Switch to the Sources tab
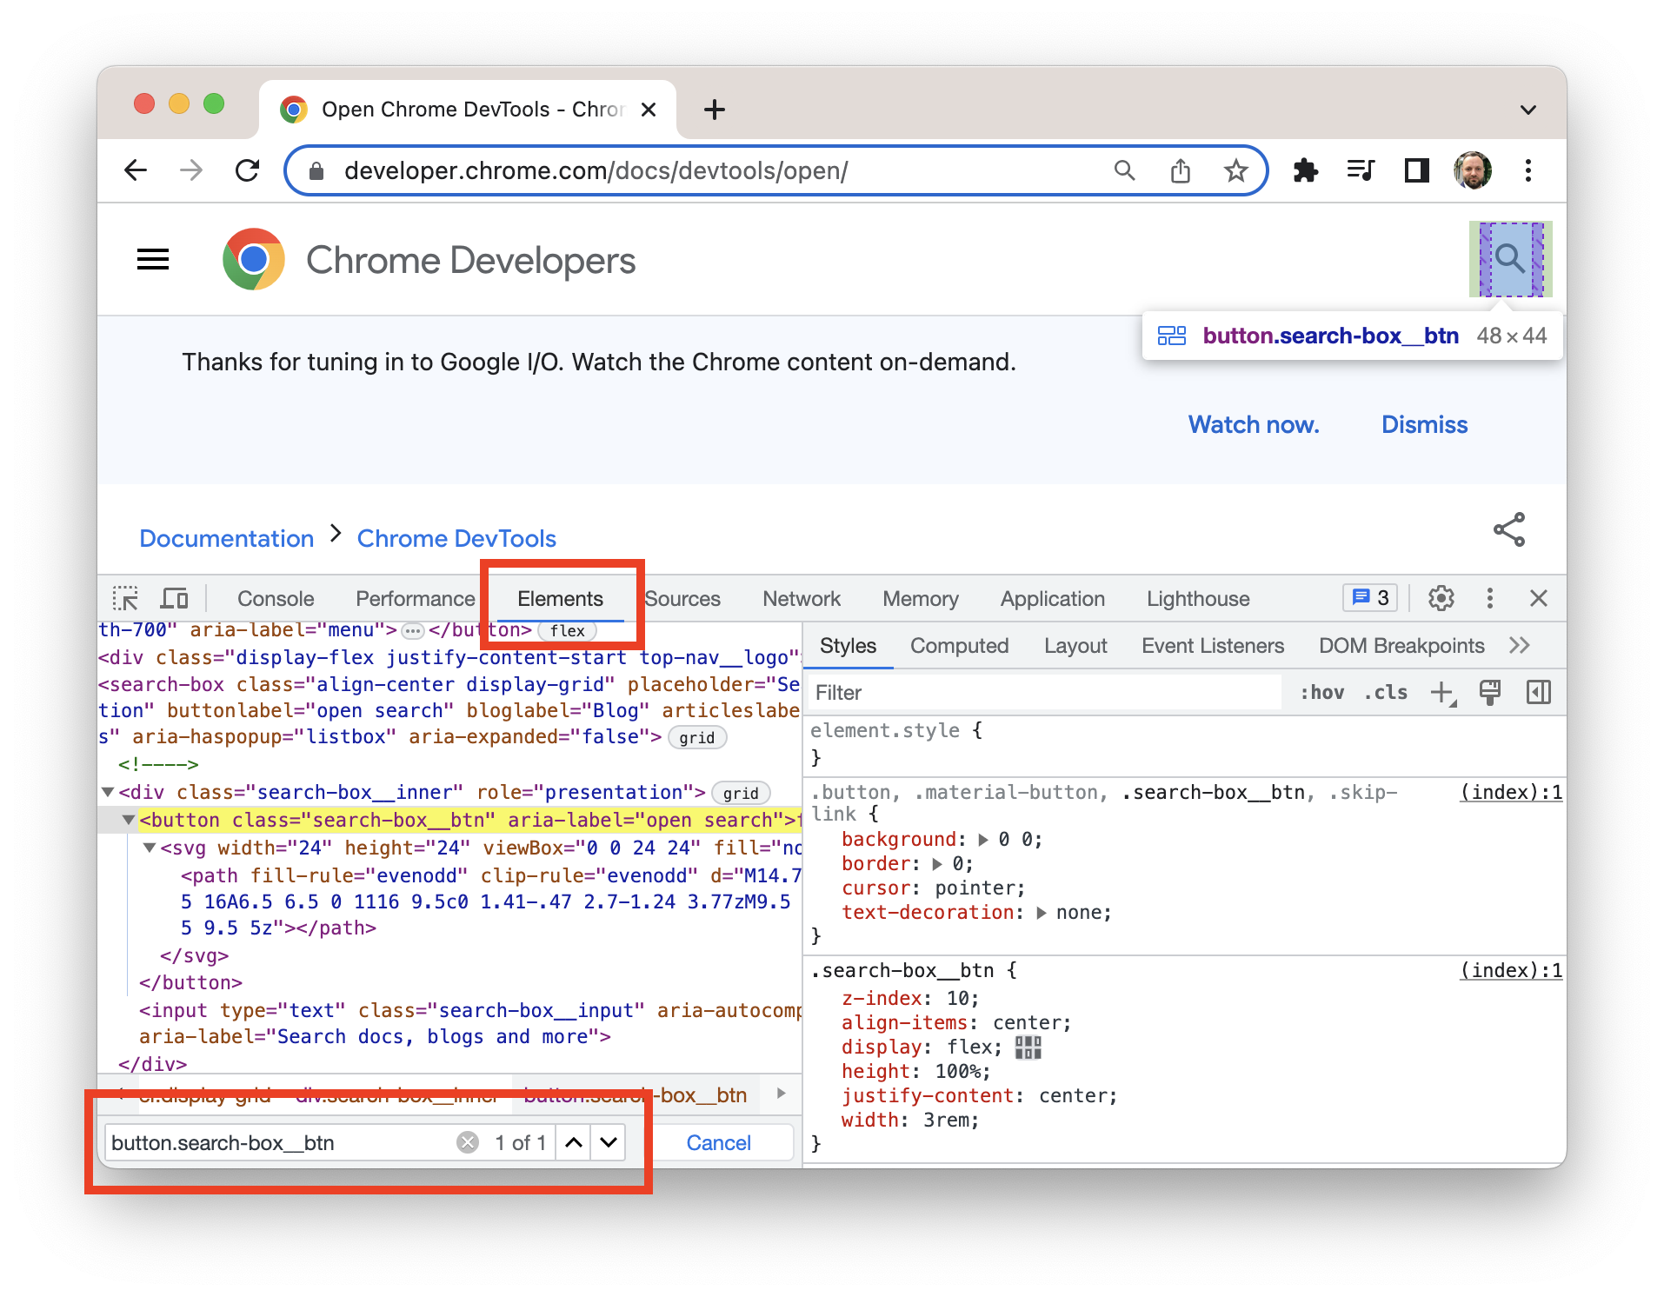 click(682, 598)
